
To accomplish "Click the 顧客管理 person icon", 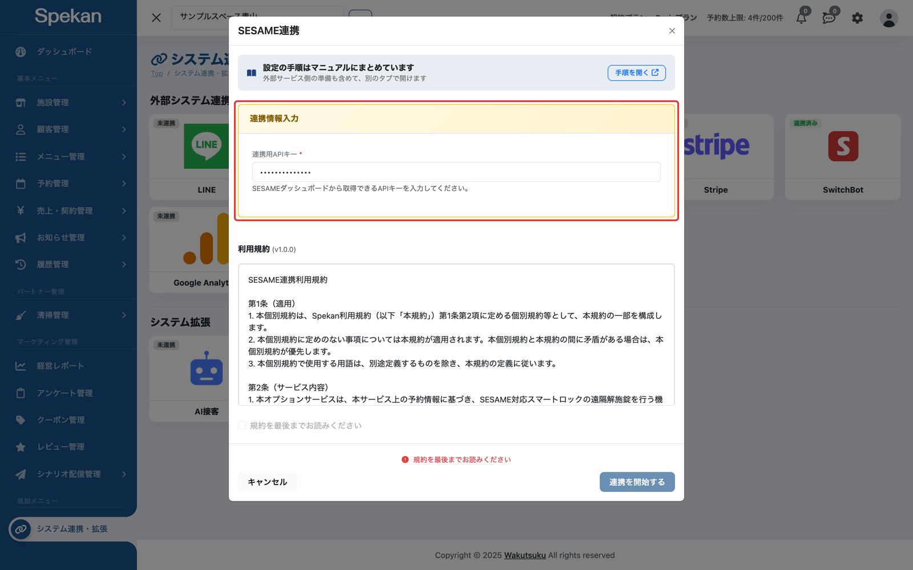I will (21, 129).
